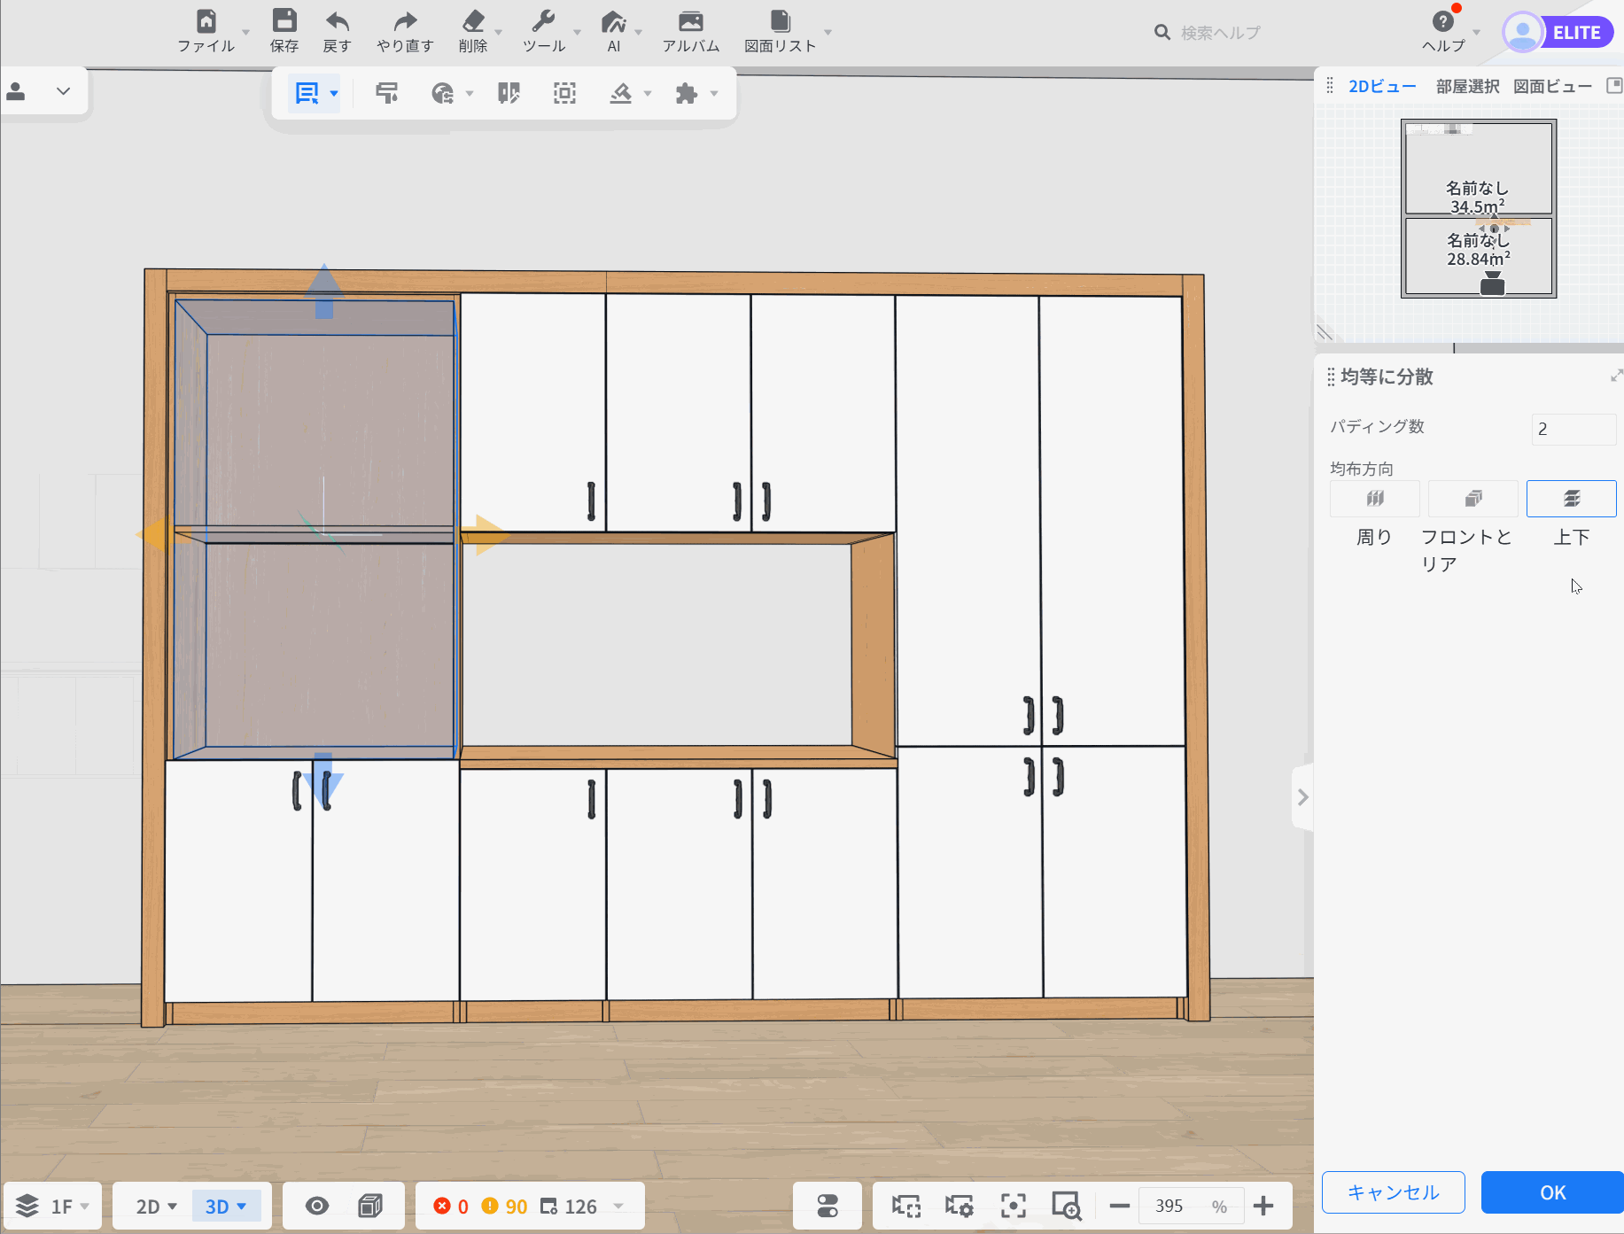Click the 395 zoom percentage field
The width and height of the screenshot is (1624, 1234).
[1191, 1206]
